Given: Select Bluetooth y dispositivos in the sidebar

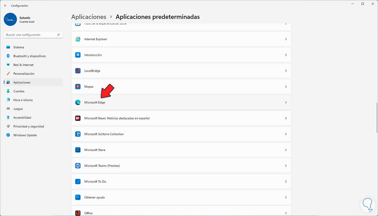Looking at the screenshot, I should 29,56.
